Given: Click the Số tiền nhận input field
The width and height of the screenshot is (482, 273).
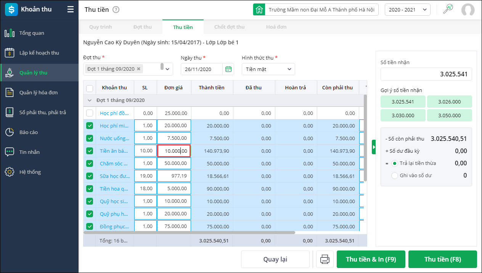Looking at the screenshot, I should point(426,74).
